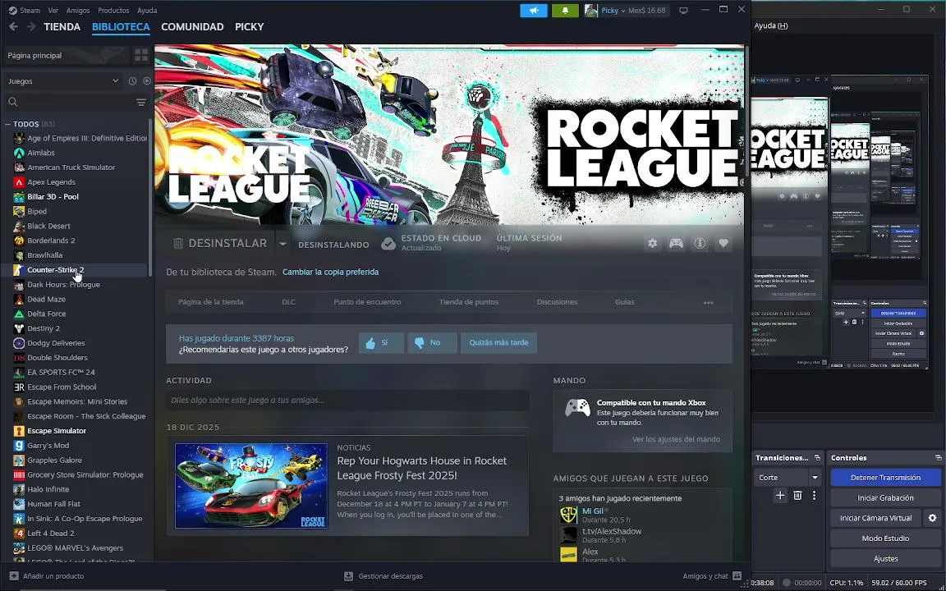Click Cambiar la copia preferida link
This screenshot has width=946, height=591.
331,272
